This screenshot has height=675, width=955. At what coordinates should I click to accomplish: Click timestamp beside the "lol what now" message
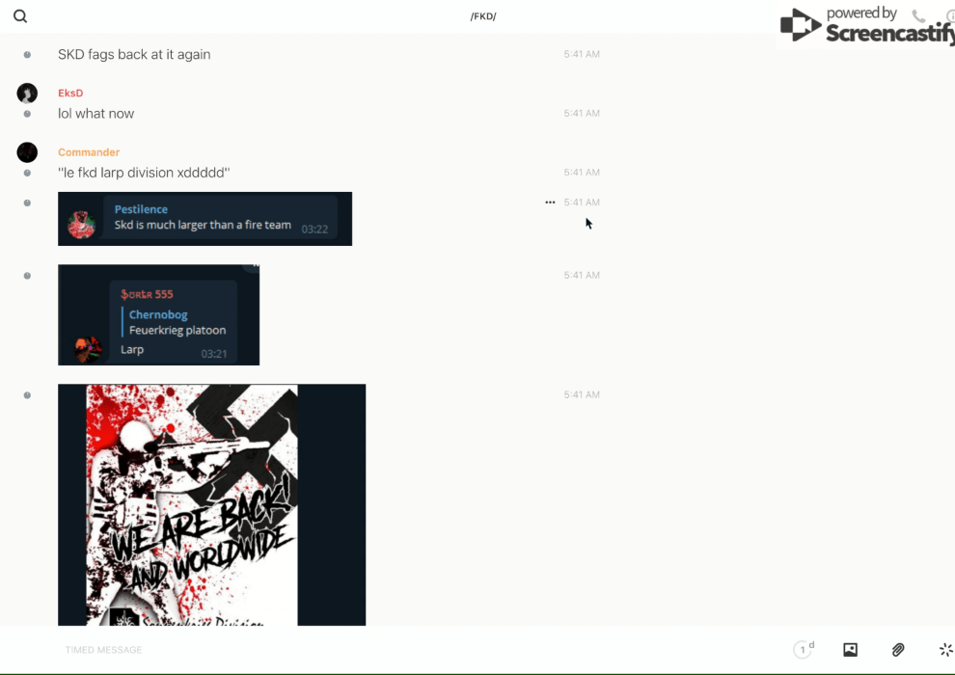point(582,114)
